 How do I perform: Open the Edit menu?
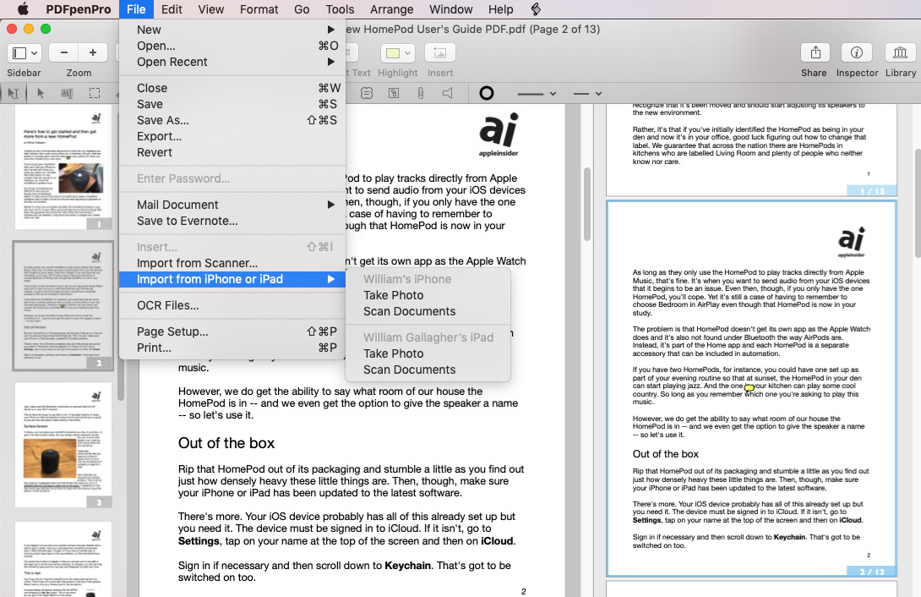click(172, 9)
